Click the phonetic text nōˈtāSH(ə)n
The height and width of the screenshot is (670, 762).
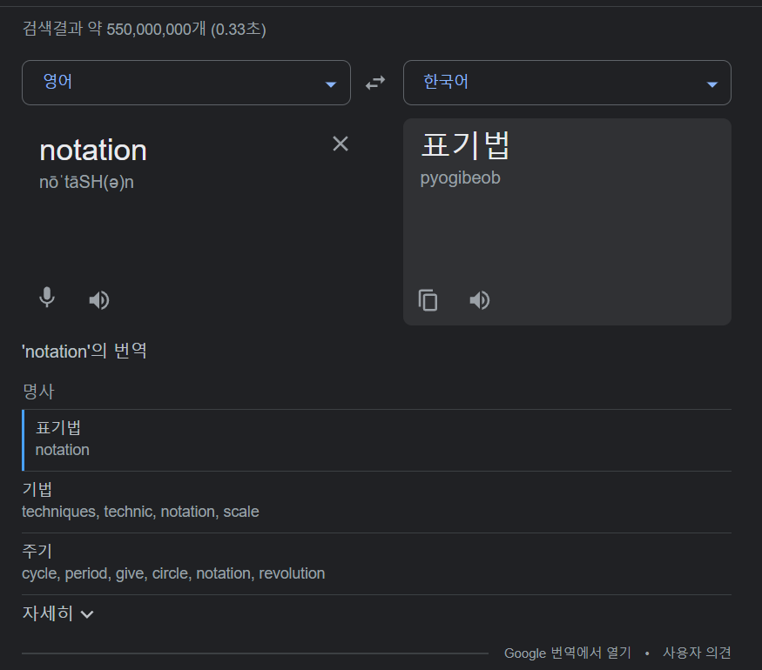(x=86, y=182)
